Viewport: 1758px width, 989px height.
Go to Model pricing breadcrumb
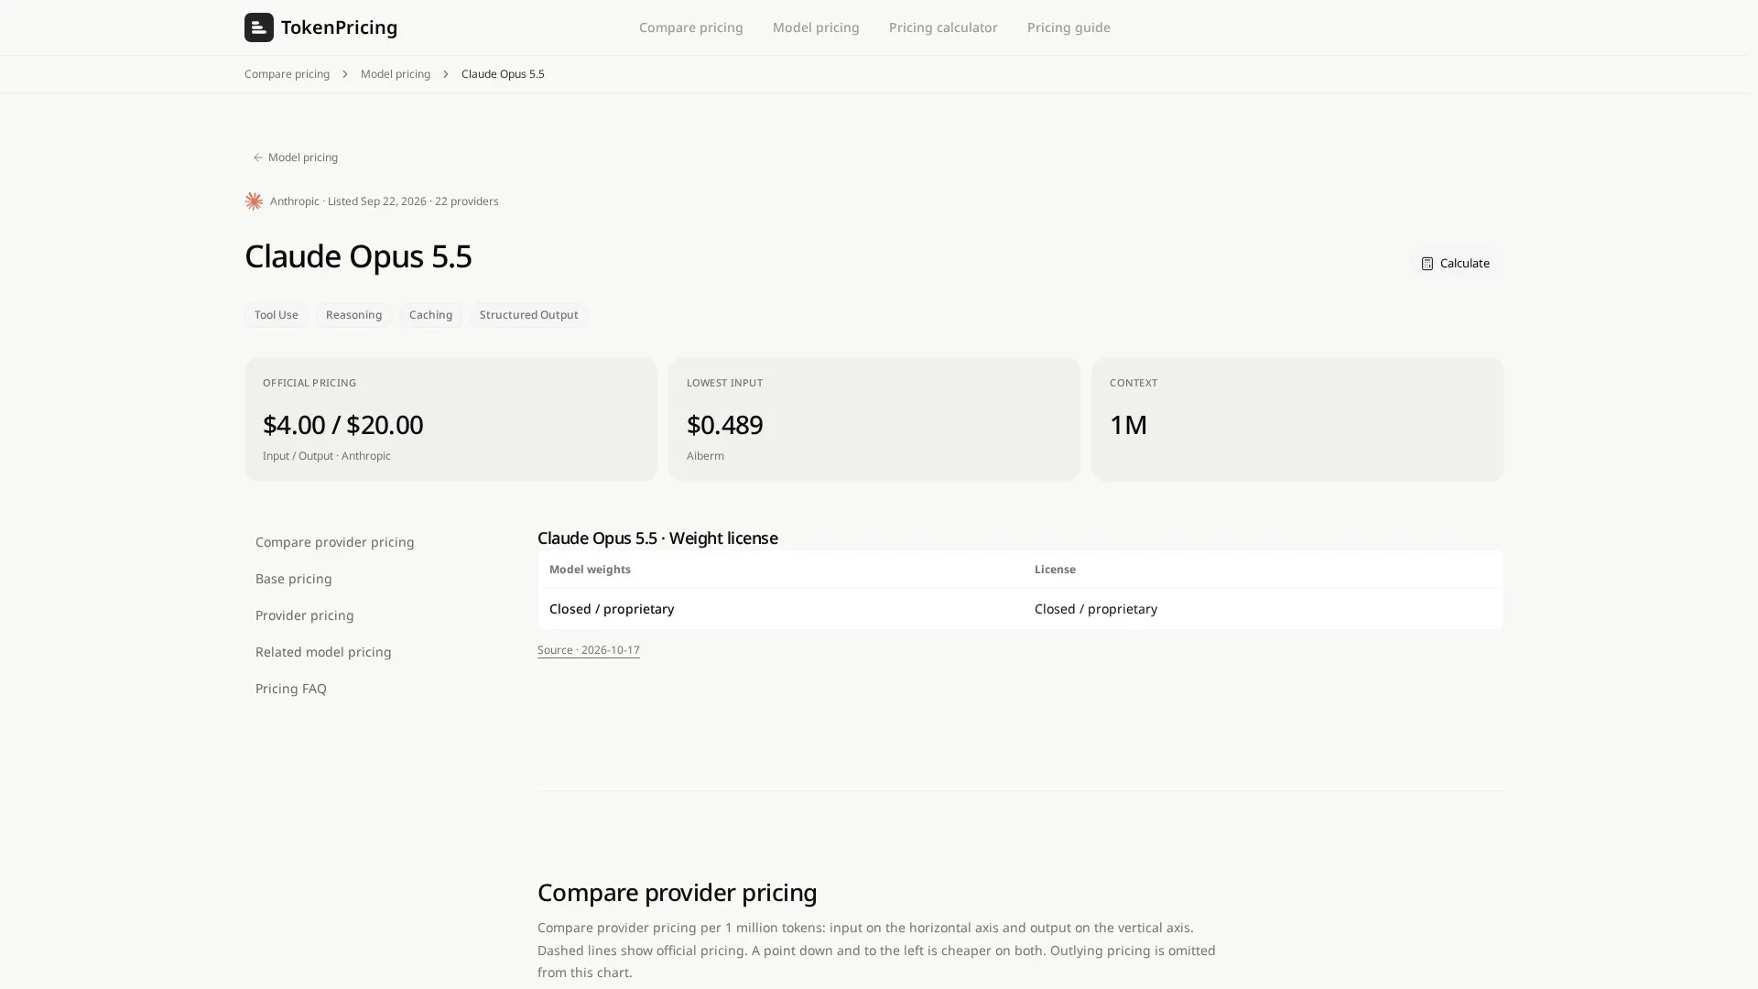tap(395, 74)
